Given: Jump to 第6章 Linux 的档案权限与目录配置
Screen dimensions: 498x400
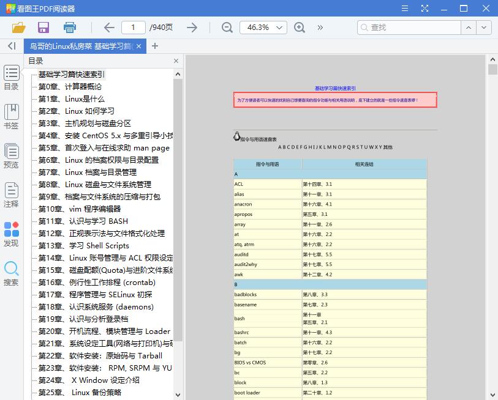Looking at the screenshot, I should (x=99, y=160).
